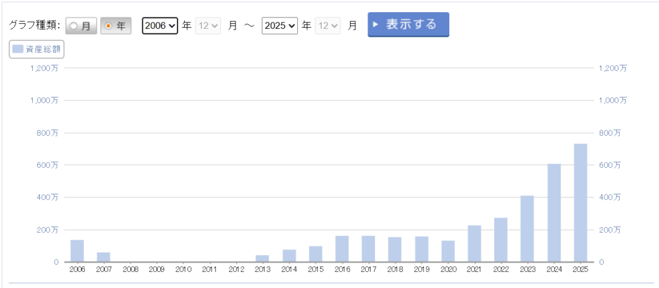
Task: Click the 2016 bar in the chart
Action: 342,249
